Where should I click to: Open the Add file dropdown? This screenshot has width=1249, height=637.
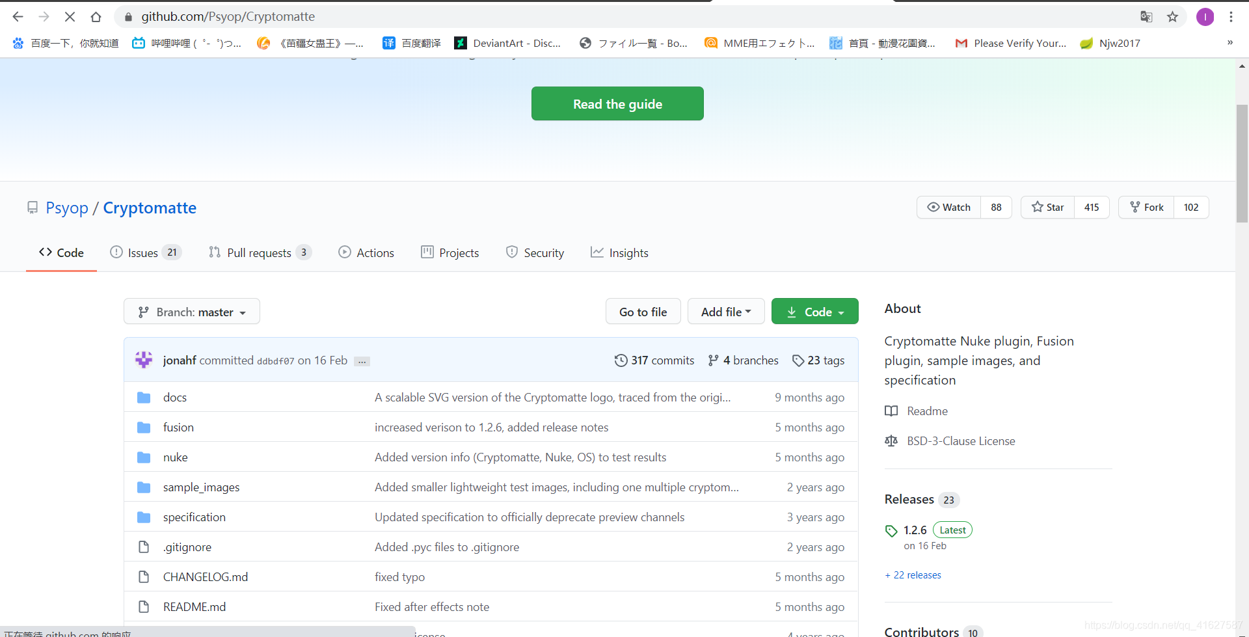tap(726, 312)
